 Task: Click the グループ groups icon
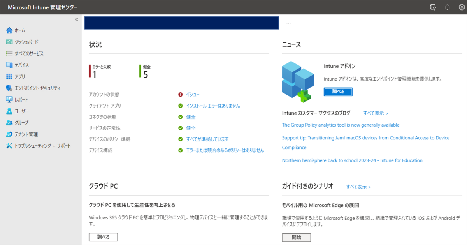point(9,123)
